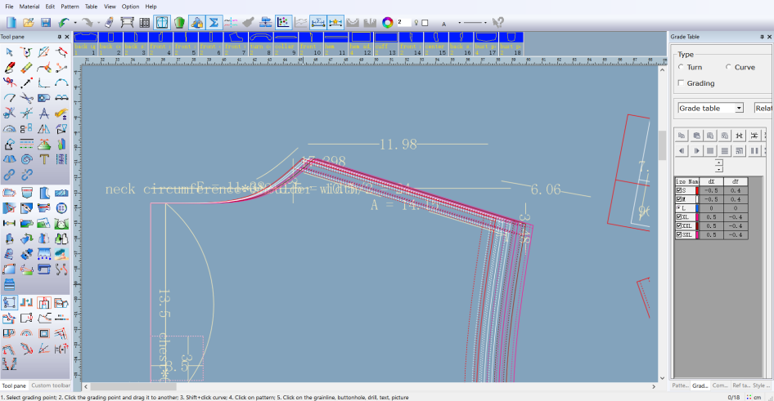This screenshot has width=774, height=401.
Task: Click the dX cell for size S
Action: click(x=712, y=190)
